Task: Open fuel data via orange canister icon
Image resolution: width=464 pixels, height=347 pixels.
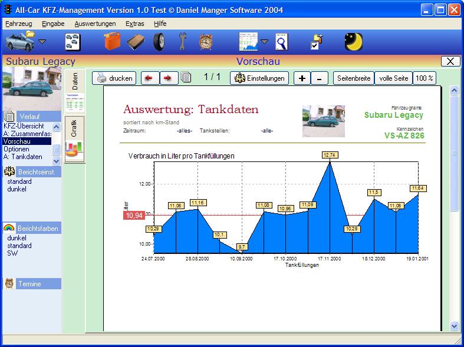Action: coord(112,41)
